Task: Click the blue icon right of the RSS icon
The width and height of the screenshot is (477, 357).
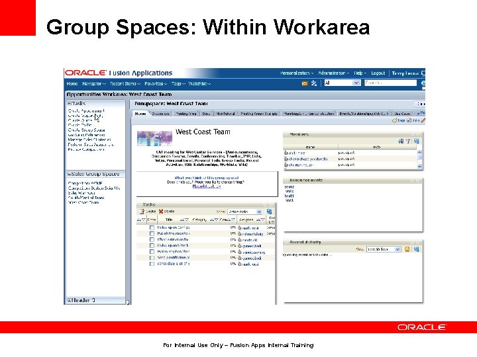Action: 417,249
